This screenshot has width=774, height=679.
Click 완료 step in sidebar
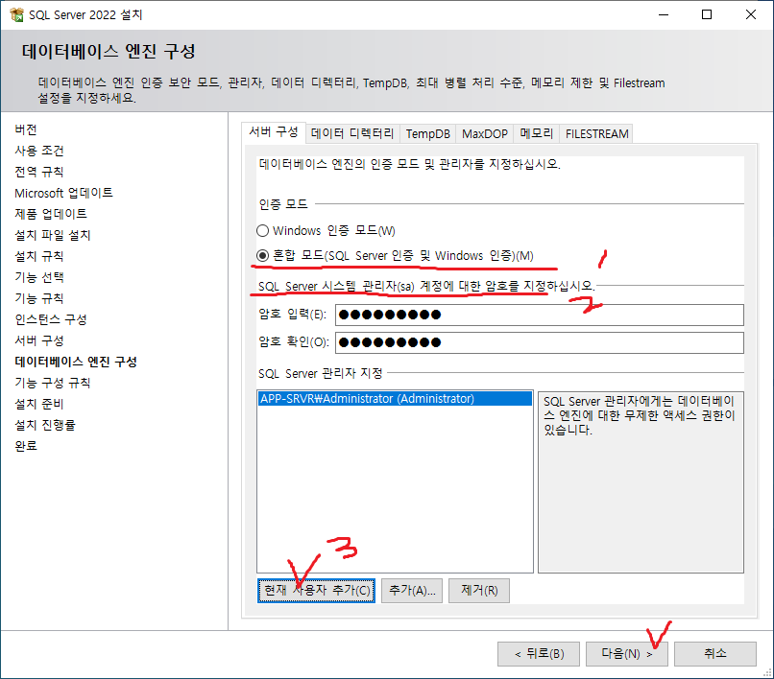point(26,446)
